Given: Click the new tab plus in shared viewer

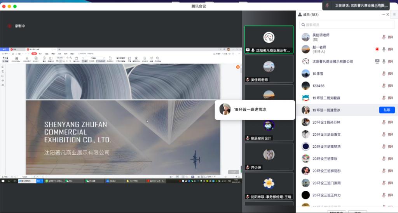Looking at the screenshot, I should tap(59, 49).
